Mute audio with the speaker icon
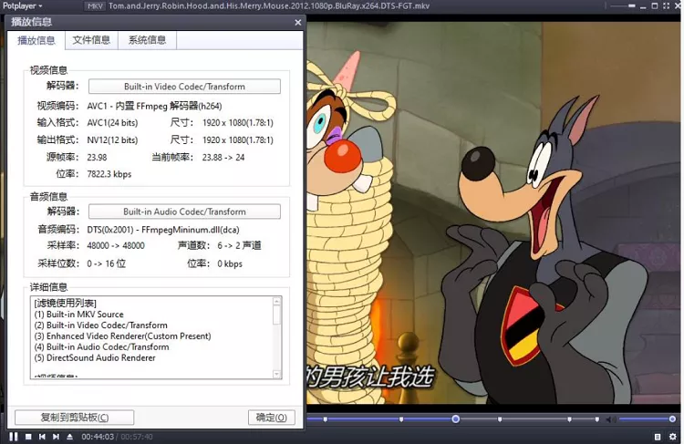684x444 pixels. pos(612,419)
